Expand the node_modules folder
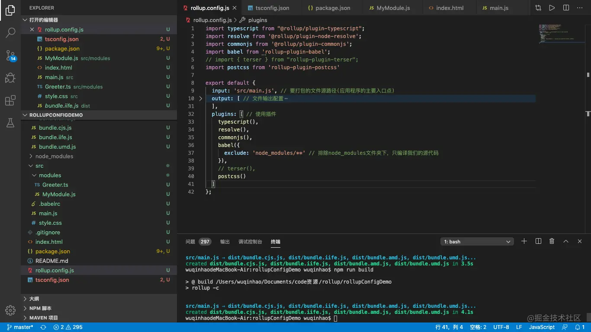591x332 pixels. (x=54, y=156)
